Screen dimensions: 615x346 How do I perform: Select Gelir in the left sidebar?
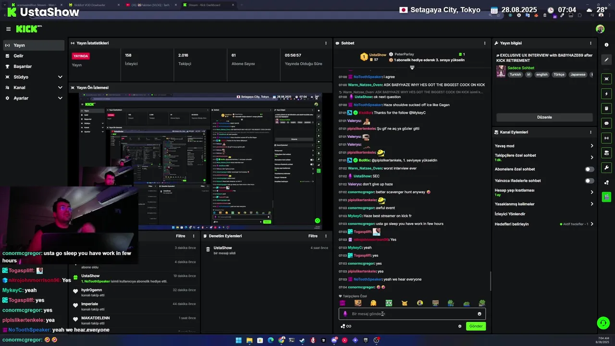33,56
